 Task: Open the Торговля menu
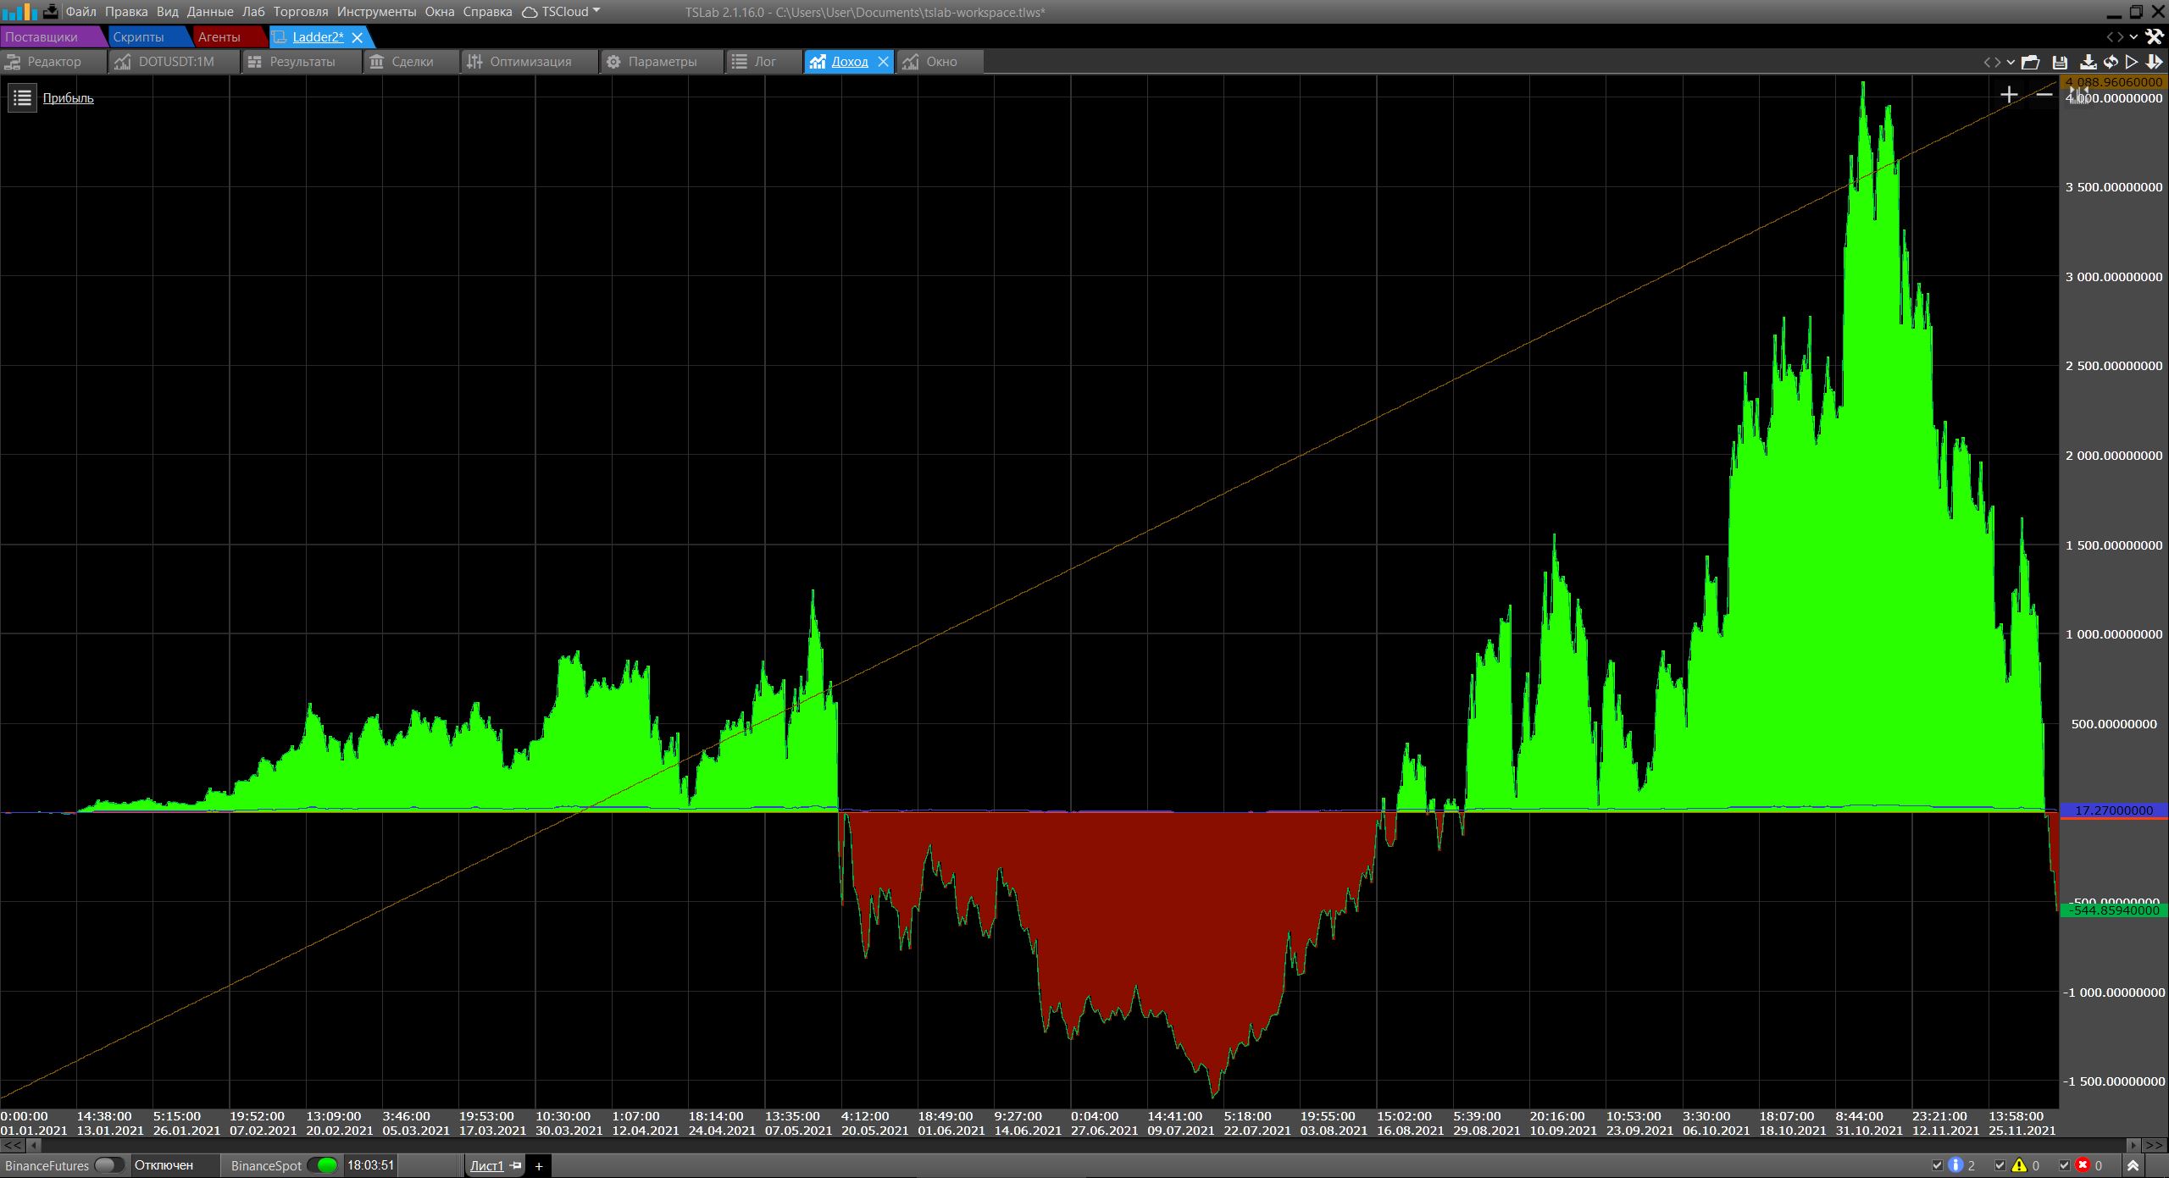[x=300, y=12]
